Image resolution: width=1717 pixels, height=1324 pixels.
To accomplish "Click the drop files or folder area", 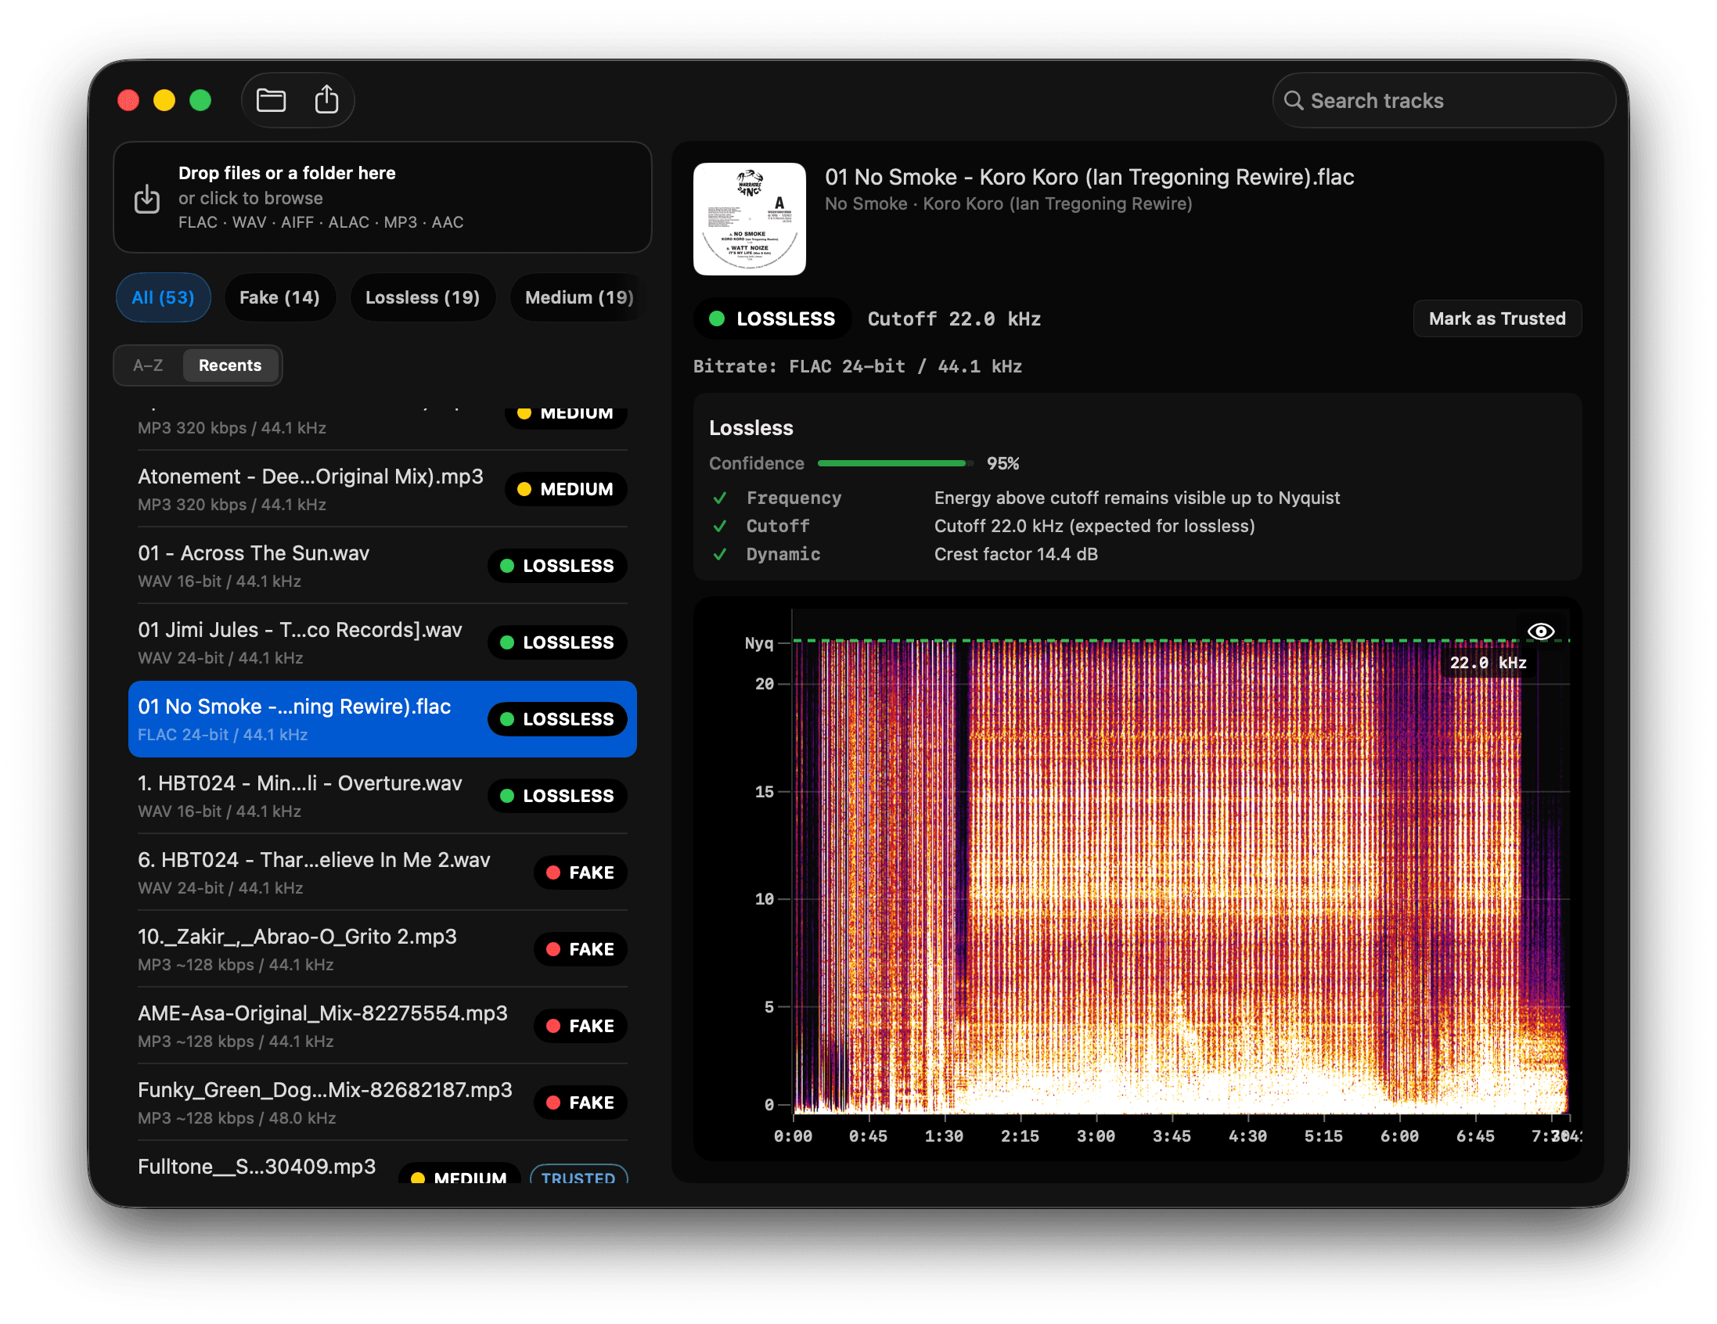I will pos(382,197).
